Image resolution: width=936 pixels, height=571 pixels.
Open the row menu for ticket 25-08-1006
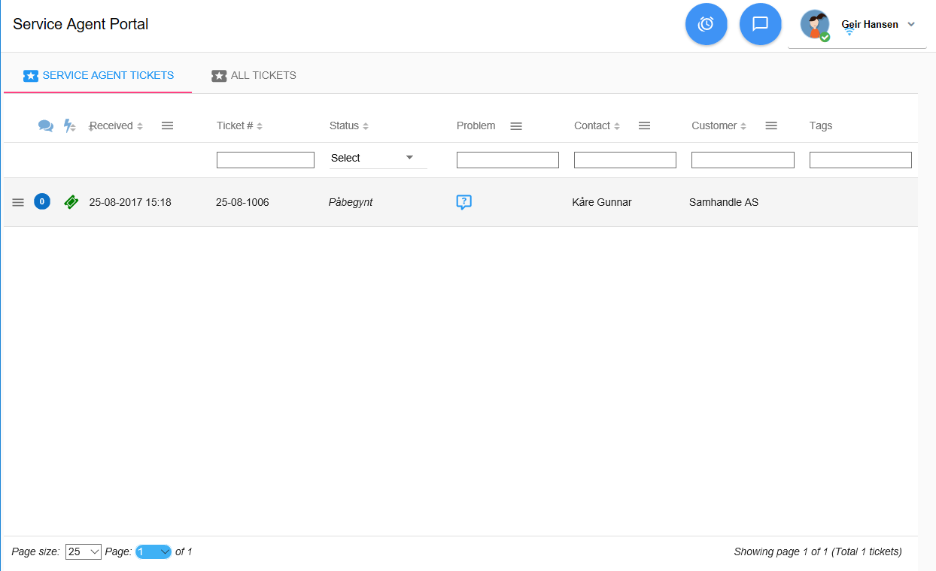pyautogui.click(x=18, y=202)
